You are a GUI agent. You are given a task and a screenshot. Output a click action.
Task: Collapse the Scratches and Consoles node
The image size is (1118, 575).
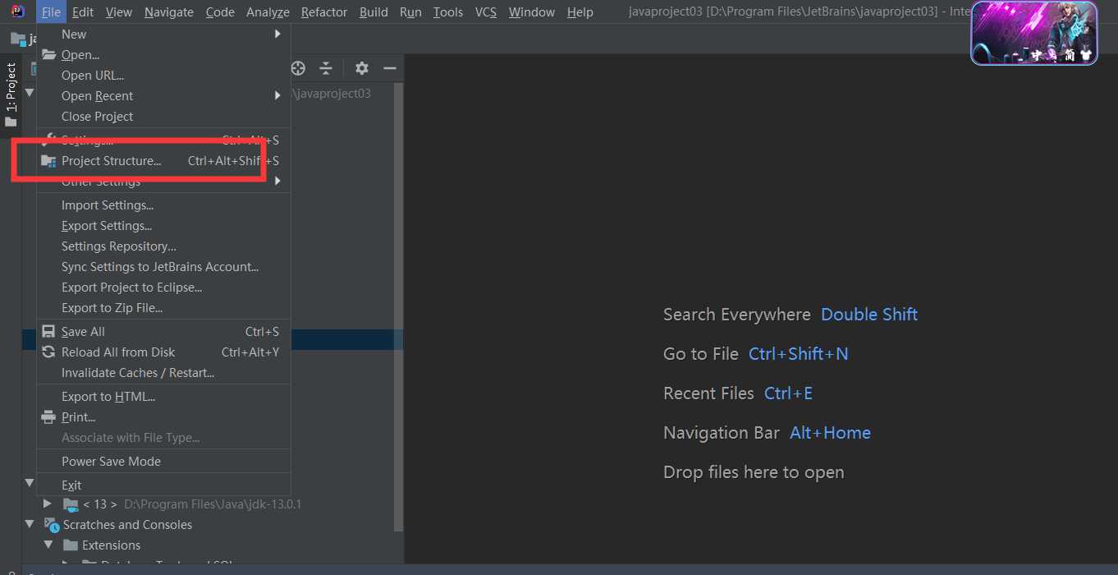pyautogui.click(x=30, y=524)
